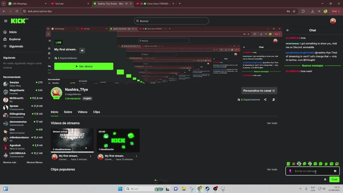
Task: Mute the stream preview with the speaker icon
Action: point(82,50)
